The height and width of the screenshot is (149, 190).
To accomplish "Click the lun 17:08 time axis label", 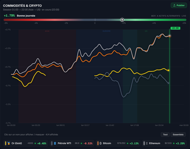I will (x=135, y=125).
